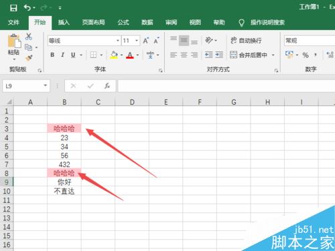Expand the fill color palette arrow
Viewport: 335px width, 251px height.
coord(122,55)
